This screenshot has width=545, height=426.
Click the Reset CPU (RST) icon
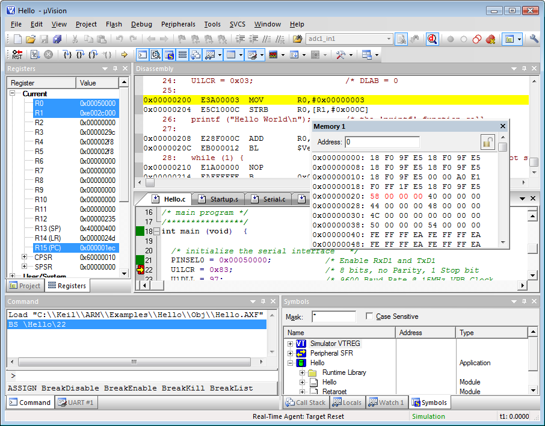(x=17, y=55)
